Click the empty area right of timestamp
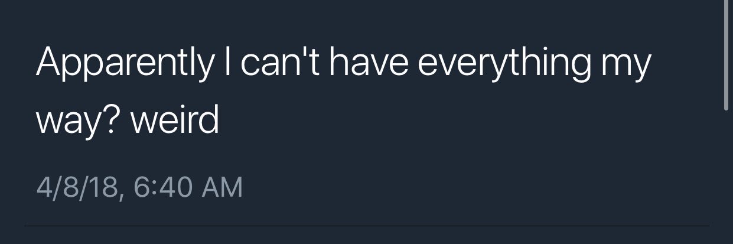 [x=473, y=188]
